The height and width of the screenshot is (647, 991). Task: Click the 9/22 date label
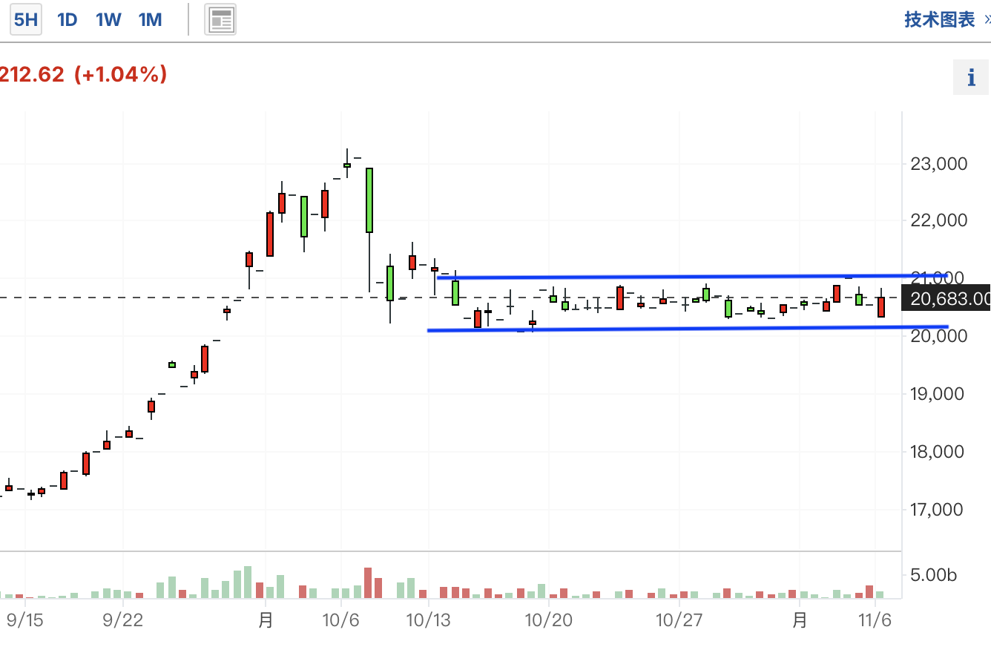coord(123,620)
